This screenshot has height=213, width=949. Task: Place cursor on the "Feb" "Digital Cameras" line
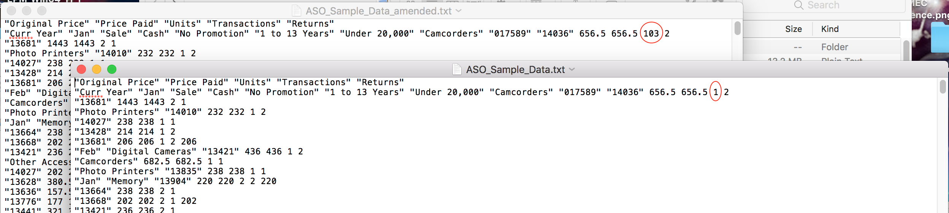189,151
